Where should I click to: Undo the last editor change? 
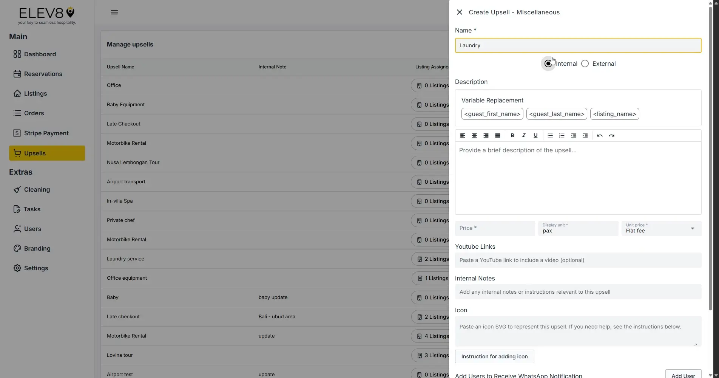pyautogui.click(x=600, y=135)
